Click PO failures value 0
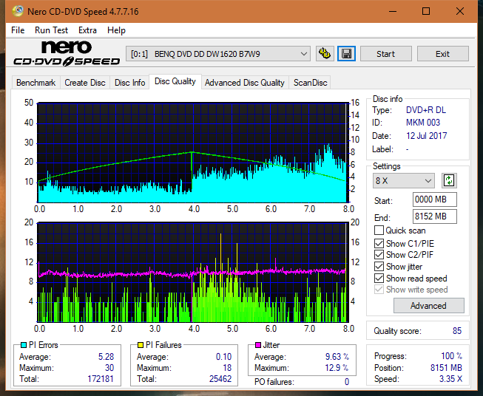Screen dimensions: 483x396 pyautogui.click(x=347, y=382)
